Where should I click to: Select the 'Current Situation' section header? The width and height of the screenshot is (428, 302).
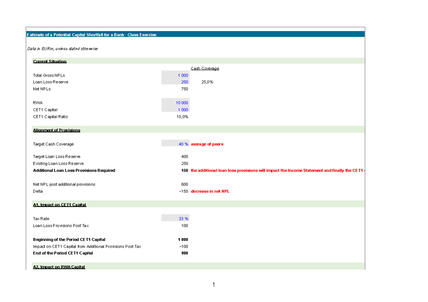point(50,62)
